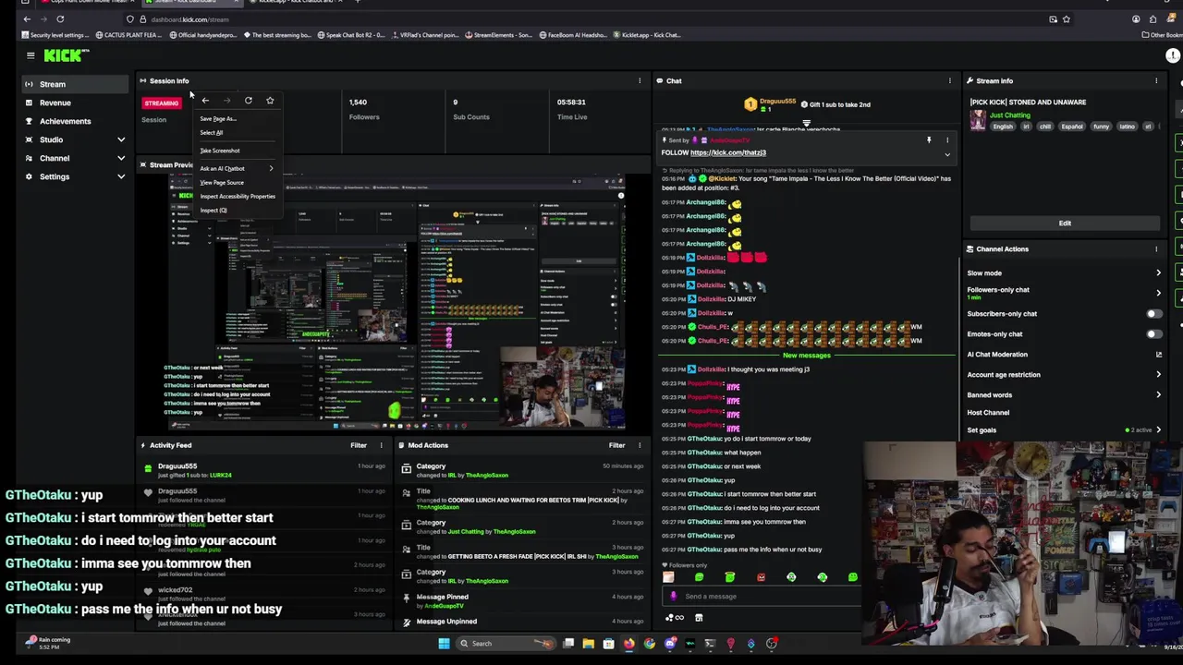Open Discord from the taskbar
This screenshot has height=665, width=1183.
[x=670, y=643]
